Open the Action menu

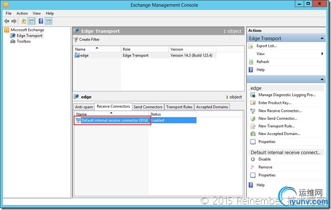pyautogui.click(x=22, y=13)
